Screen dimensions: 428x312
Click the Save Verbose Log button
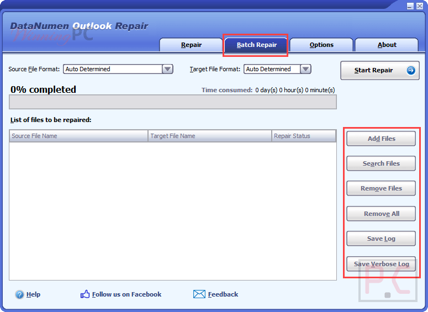coord(381,264)
